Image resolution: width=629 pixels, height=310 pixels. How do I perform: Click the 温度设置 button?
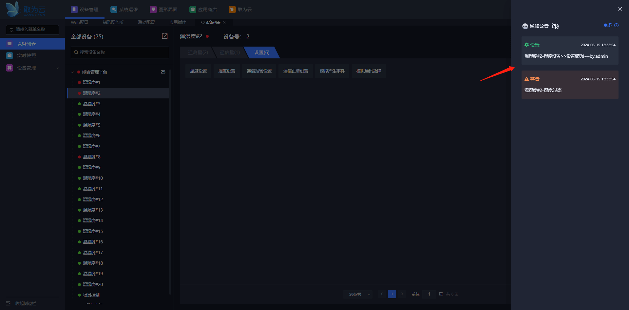(x=199, y=71)
